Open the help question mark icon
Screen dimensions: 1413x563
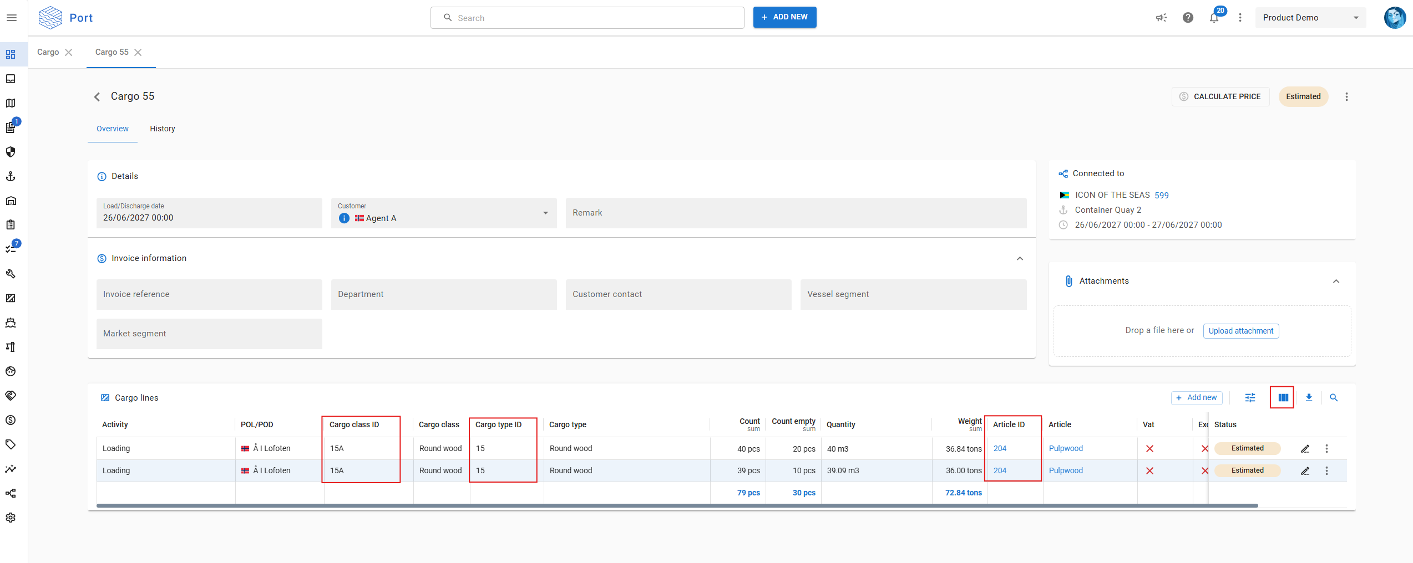pyautogui.click(x=1188, y=18)
